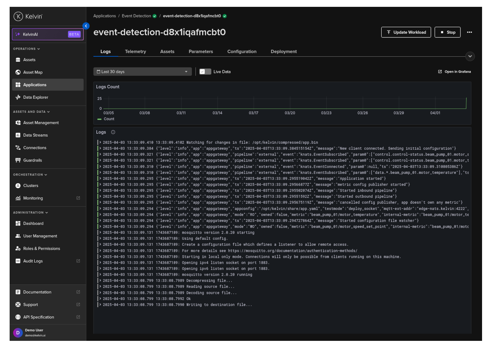
Task: Collapse sidebar with blue arrow button
Action: point(86,26)
